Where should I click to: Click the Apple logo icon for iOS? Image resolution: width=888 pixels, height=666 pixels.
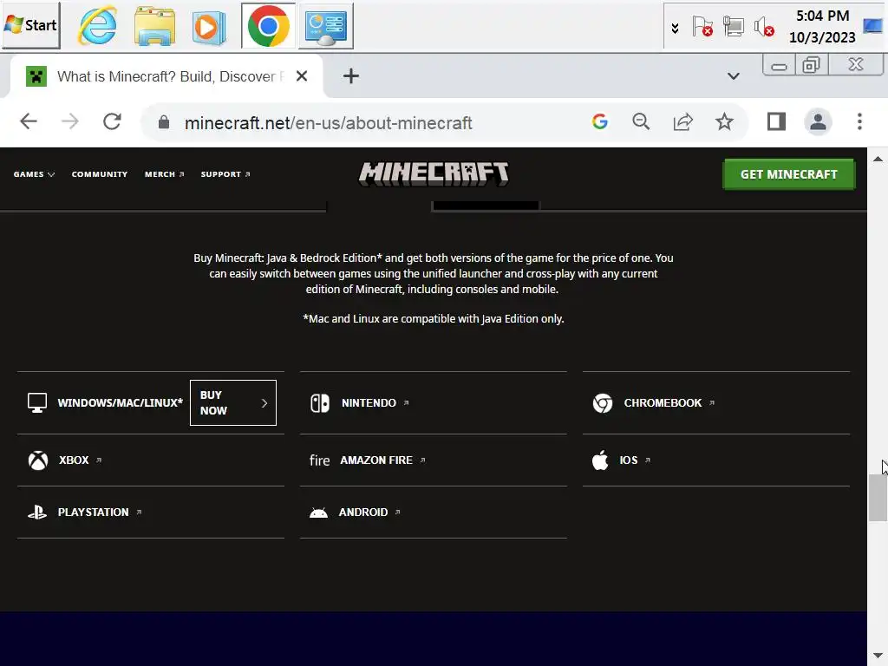click(600, 460)
